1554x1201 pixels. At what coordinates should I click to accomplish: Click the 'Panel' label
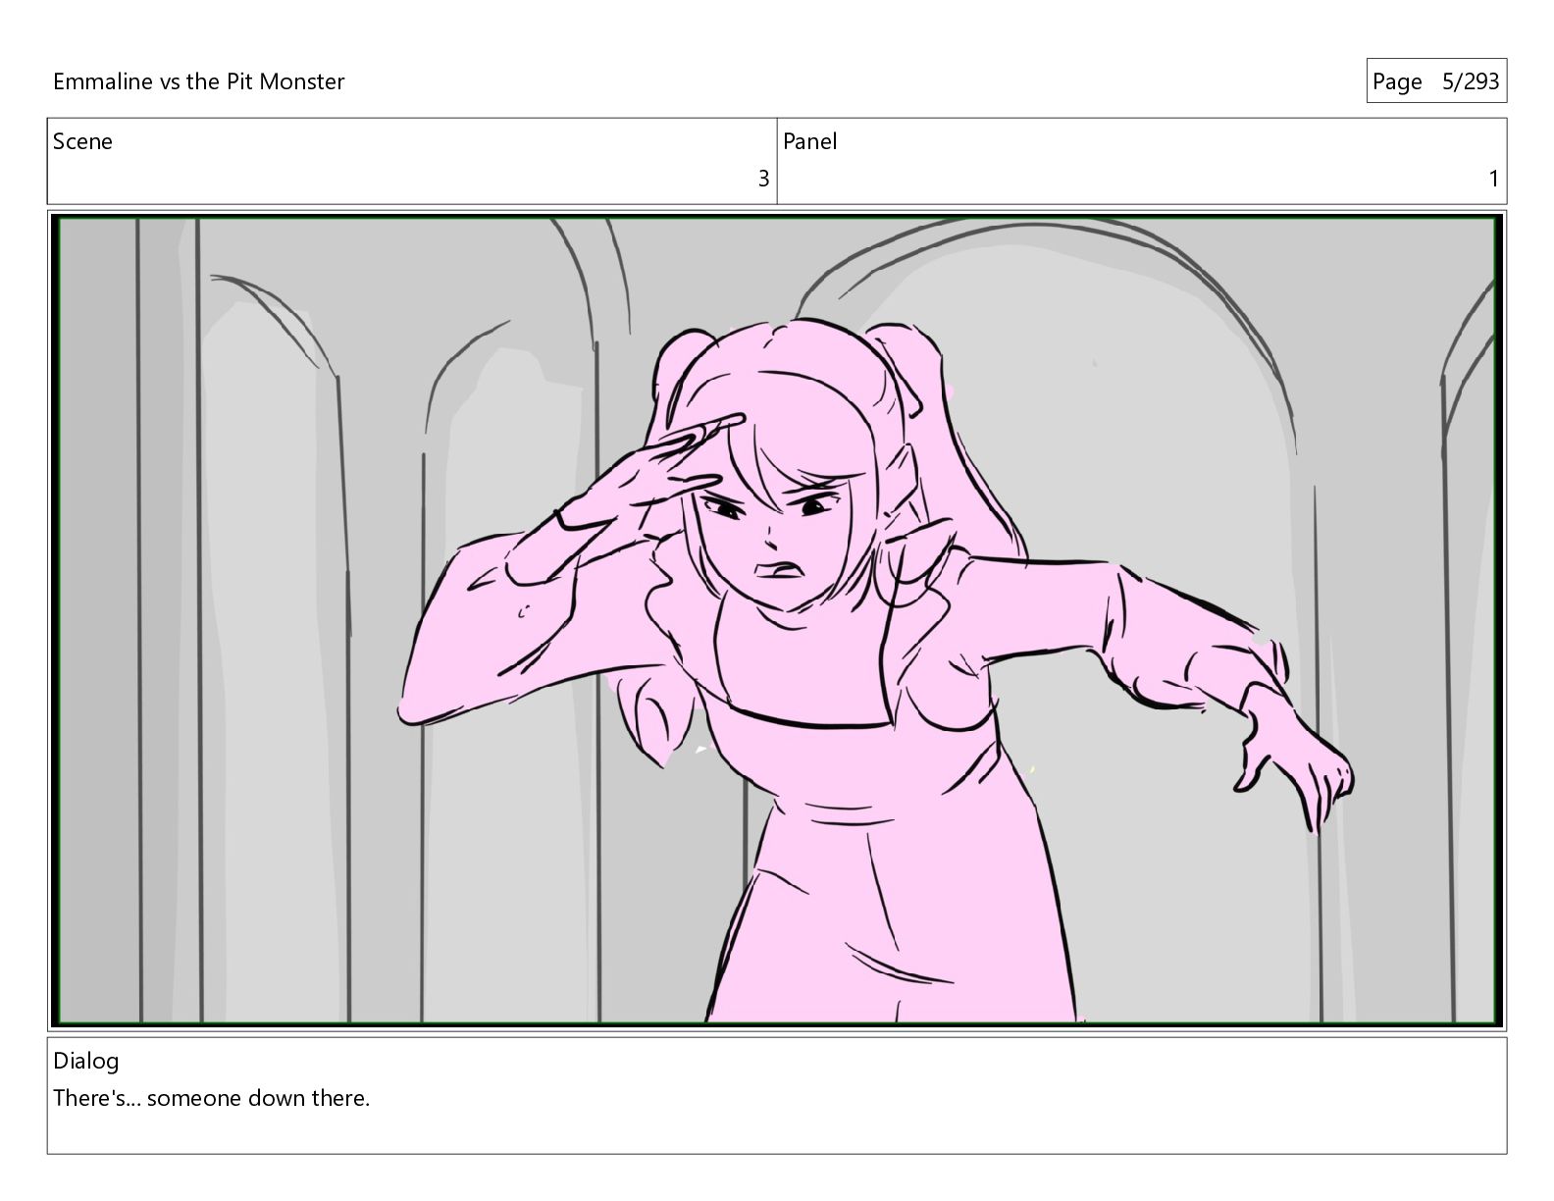[x=809, y=141]
